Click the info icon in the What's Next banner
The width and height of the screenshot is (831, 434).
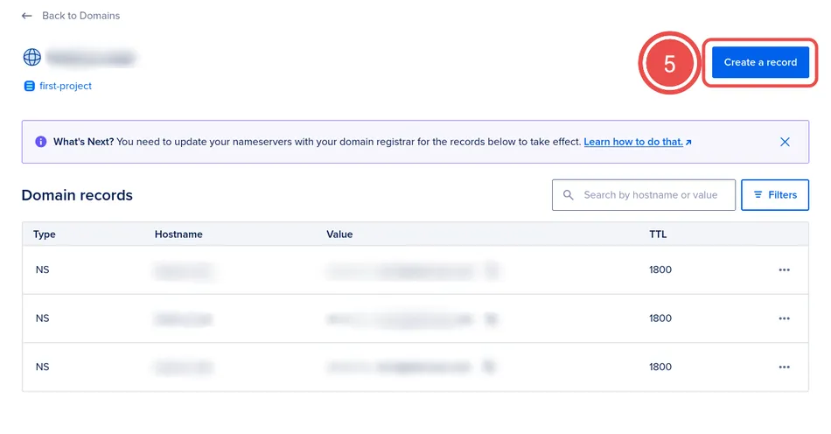[x=40, y=142]
